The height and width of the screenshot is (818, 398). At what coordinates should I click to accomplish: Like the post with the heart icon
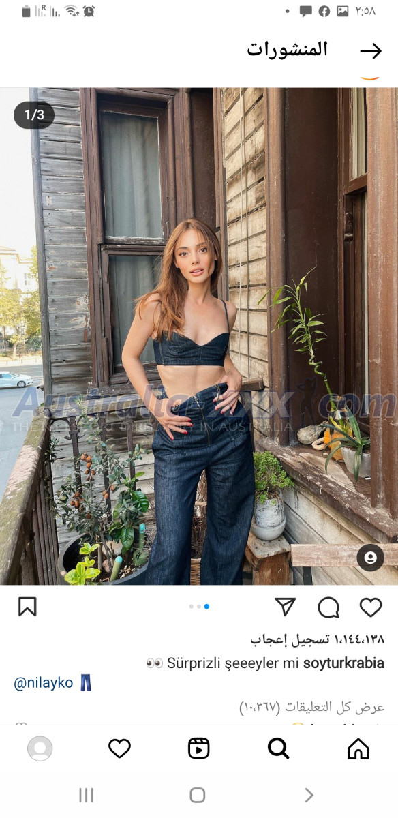point(371,607)
